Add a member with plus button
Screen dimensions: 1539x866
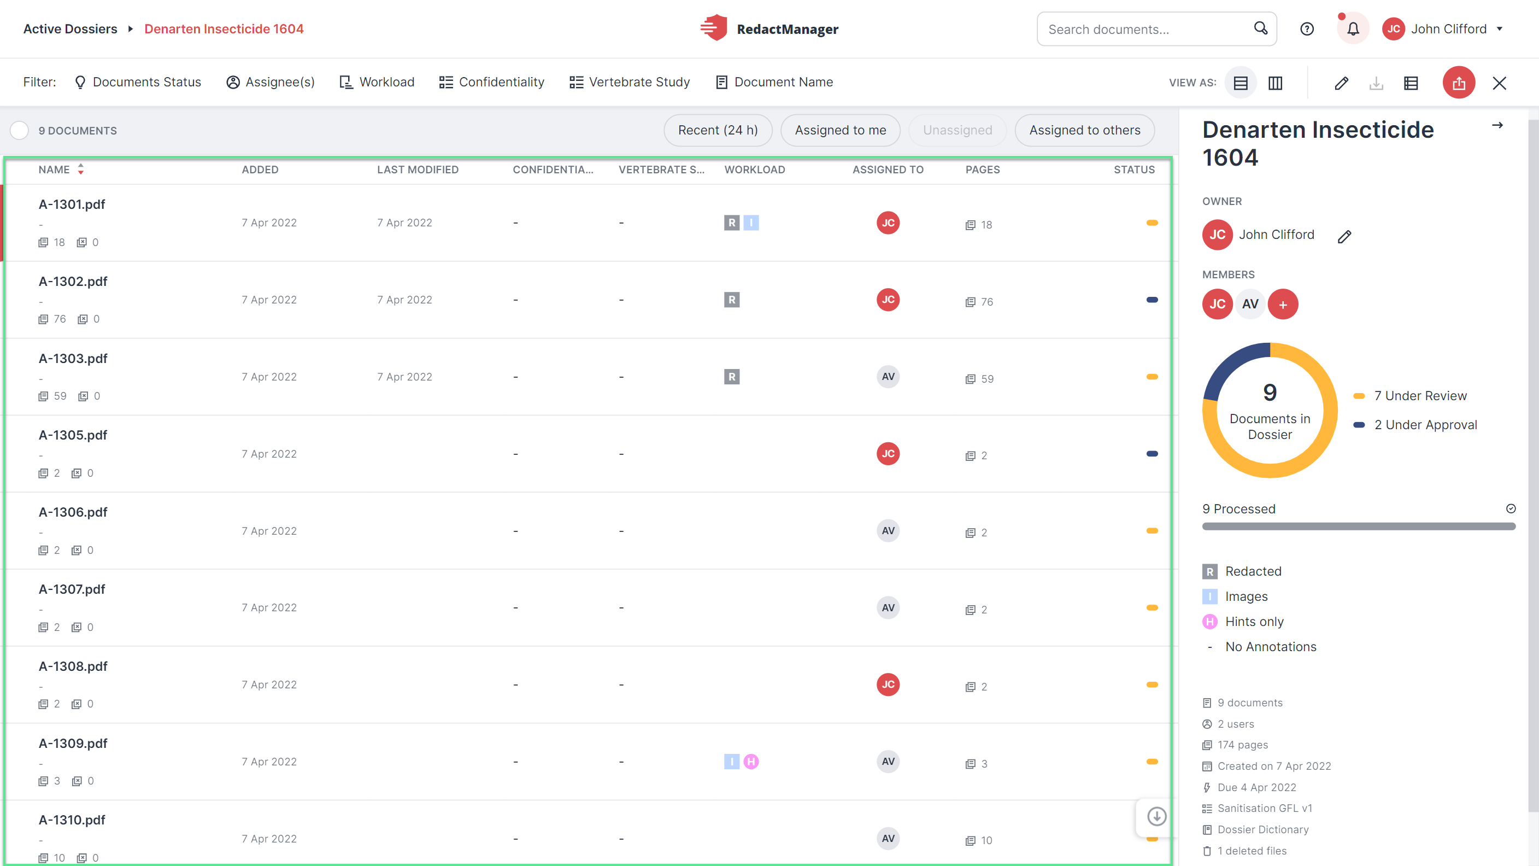[x=1283, y=304]
